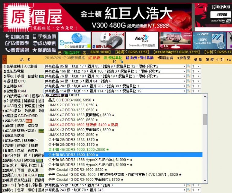Viewport: 232px width, 193px height.
Task: Click the 聯絡我們 contact link
Action: pyautogui.click(x=72, y=52)
